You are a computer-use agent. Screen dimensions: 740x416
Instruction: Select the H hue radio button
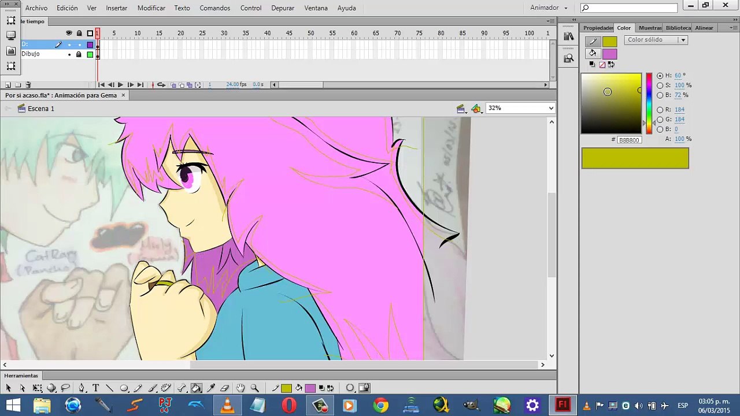(660, 76)
